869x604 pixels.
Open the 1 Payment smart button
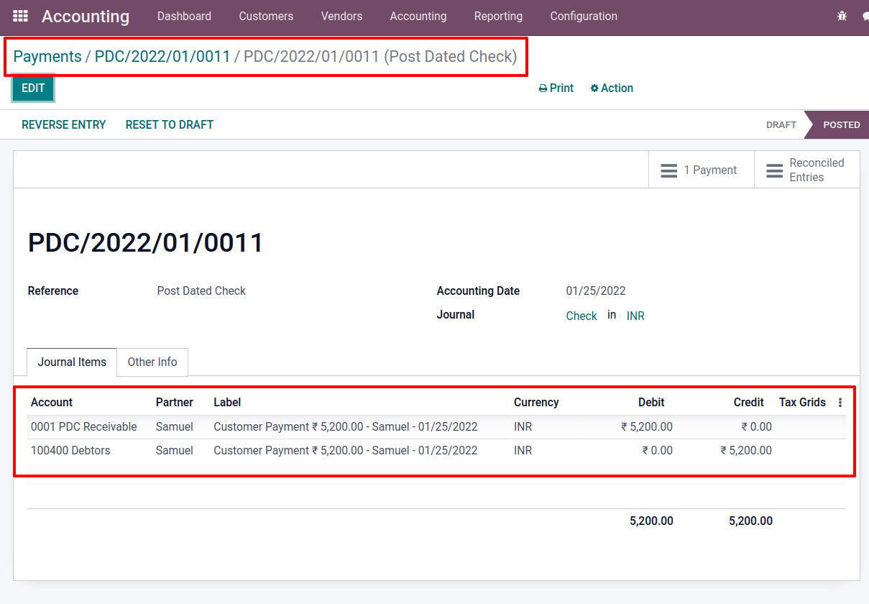point(702,170)
